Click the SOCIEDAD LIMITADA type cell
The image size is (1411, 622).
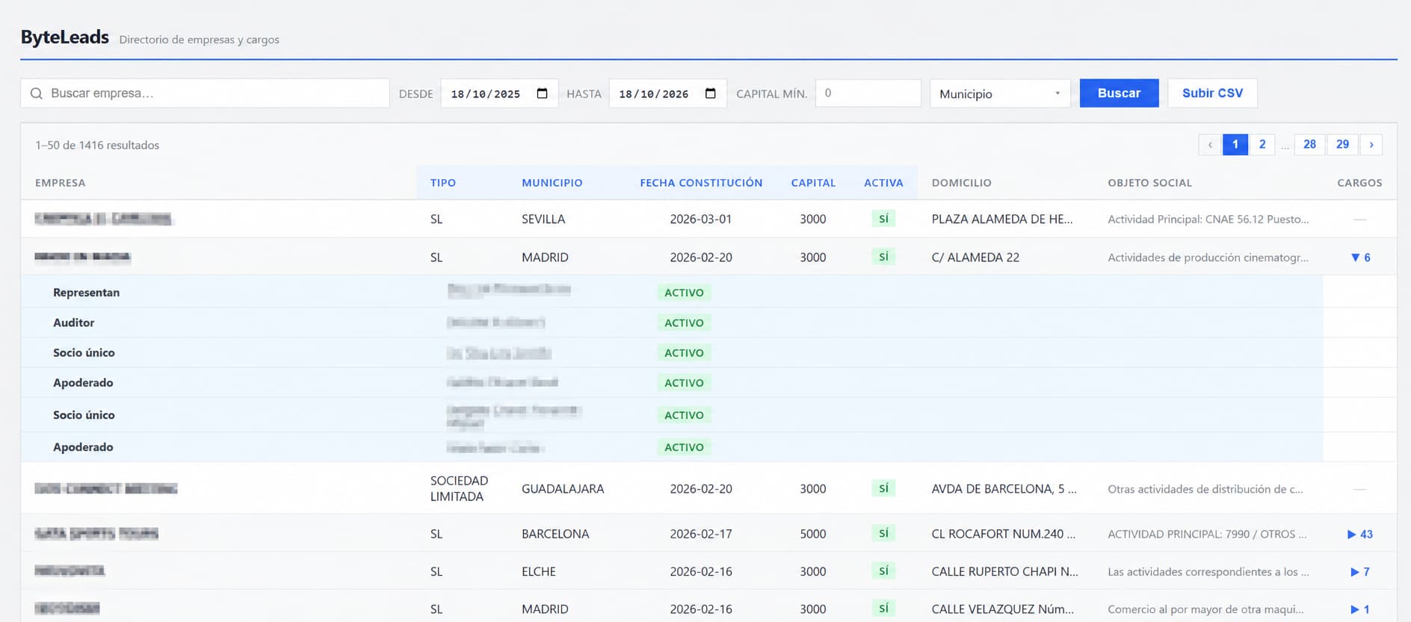coord(459,488)
